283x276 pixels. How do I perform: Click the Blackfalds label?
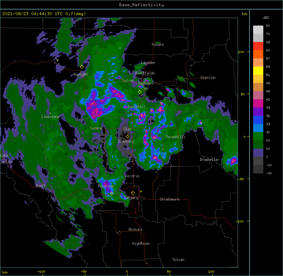145,73
